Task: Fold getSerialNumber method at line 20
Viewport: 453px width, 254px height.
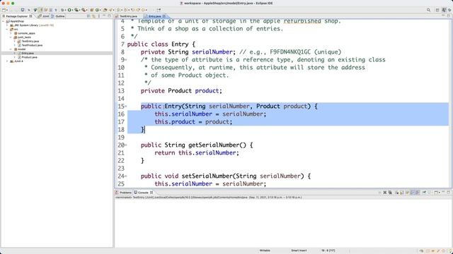Action: click(126, 145)
